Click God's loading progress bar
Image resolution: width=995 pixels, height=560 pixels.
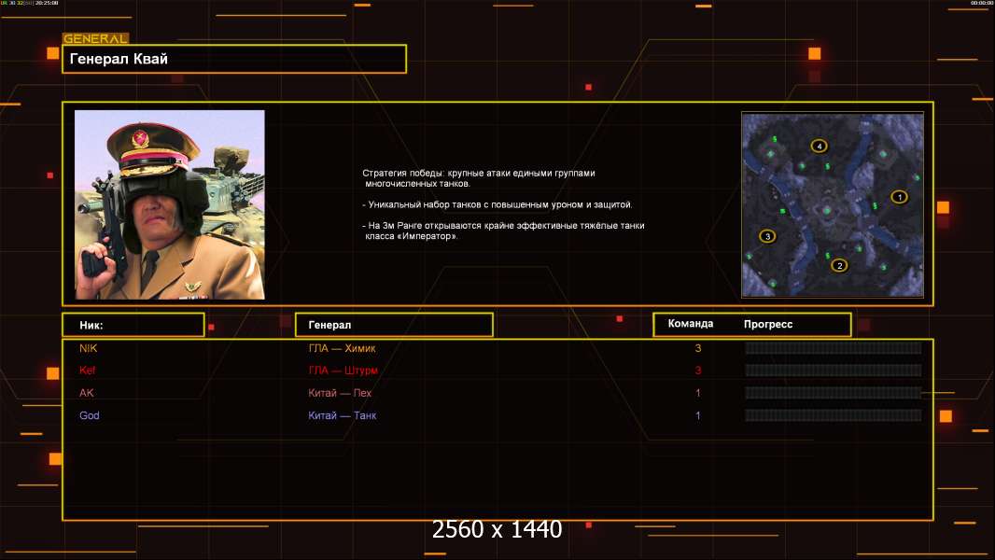834,415
